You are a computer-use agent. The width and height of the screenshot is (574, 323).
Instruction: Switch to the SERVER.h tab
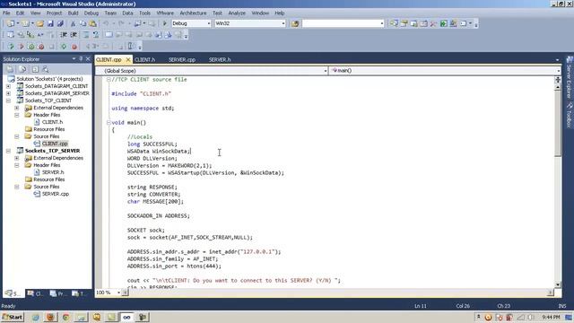click(220, 60)
